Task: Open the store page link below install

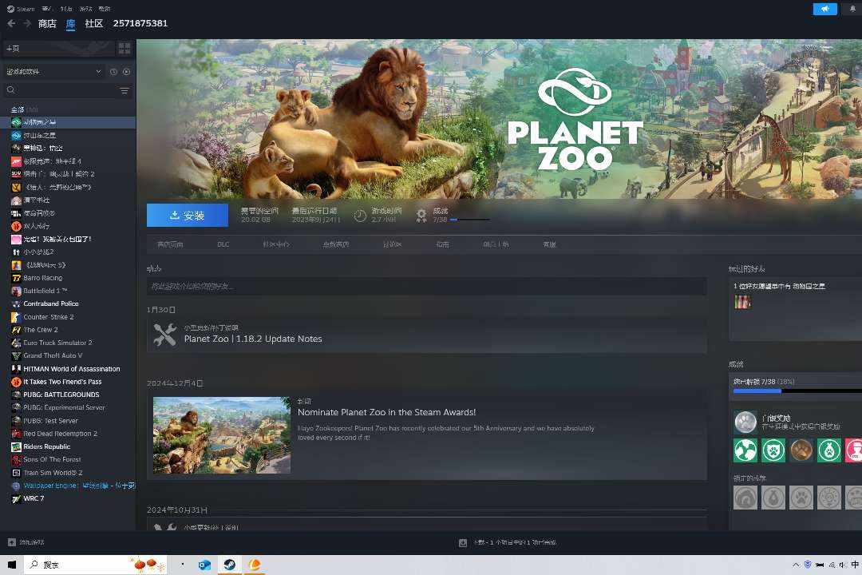Action: click(170, 244)
